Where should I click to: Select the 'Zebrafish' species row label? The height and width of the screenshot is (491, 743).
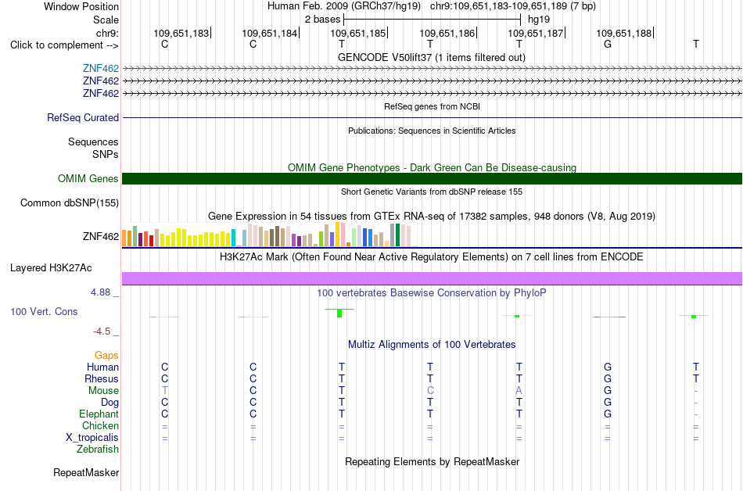point(98,449)
